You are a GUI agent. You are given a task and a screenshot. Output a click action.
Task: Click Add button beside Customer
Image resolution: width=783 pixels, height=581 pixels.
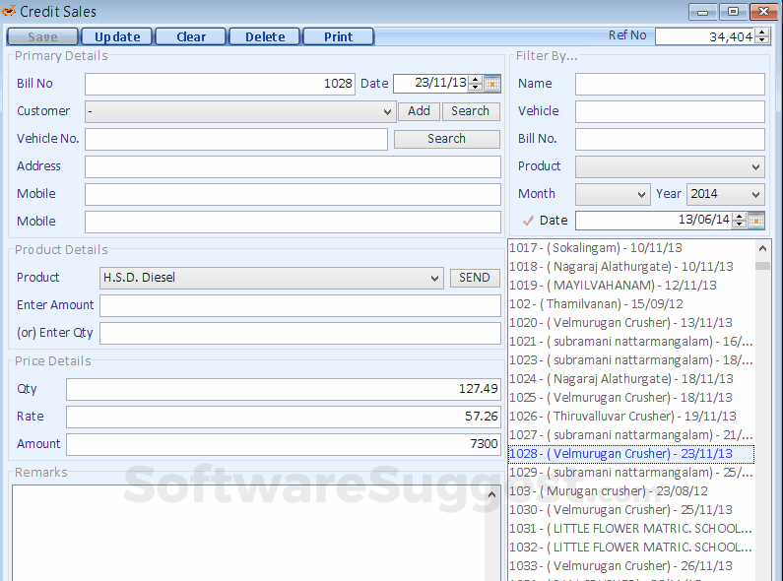419,111
